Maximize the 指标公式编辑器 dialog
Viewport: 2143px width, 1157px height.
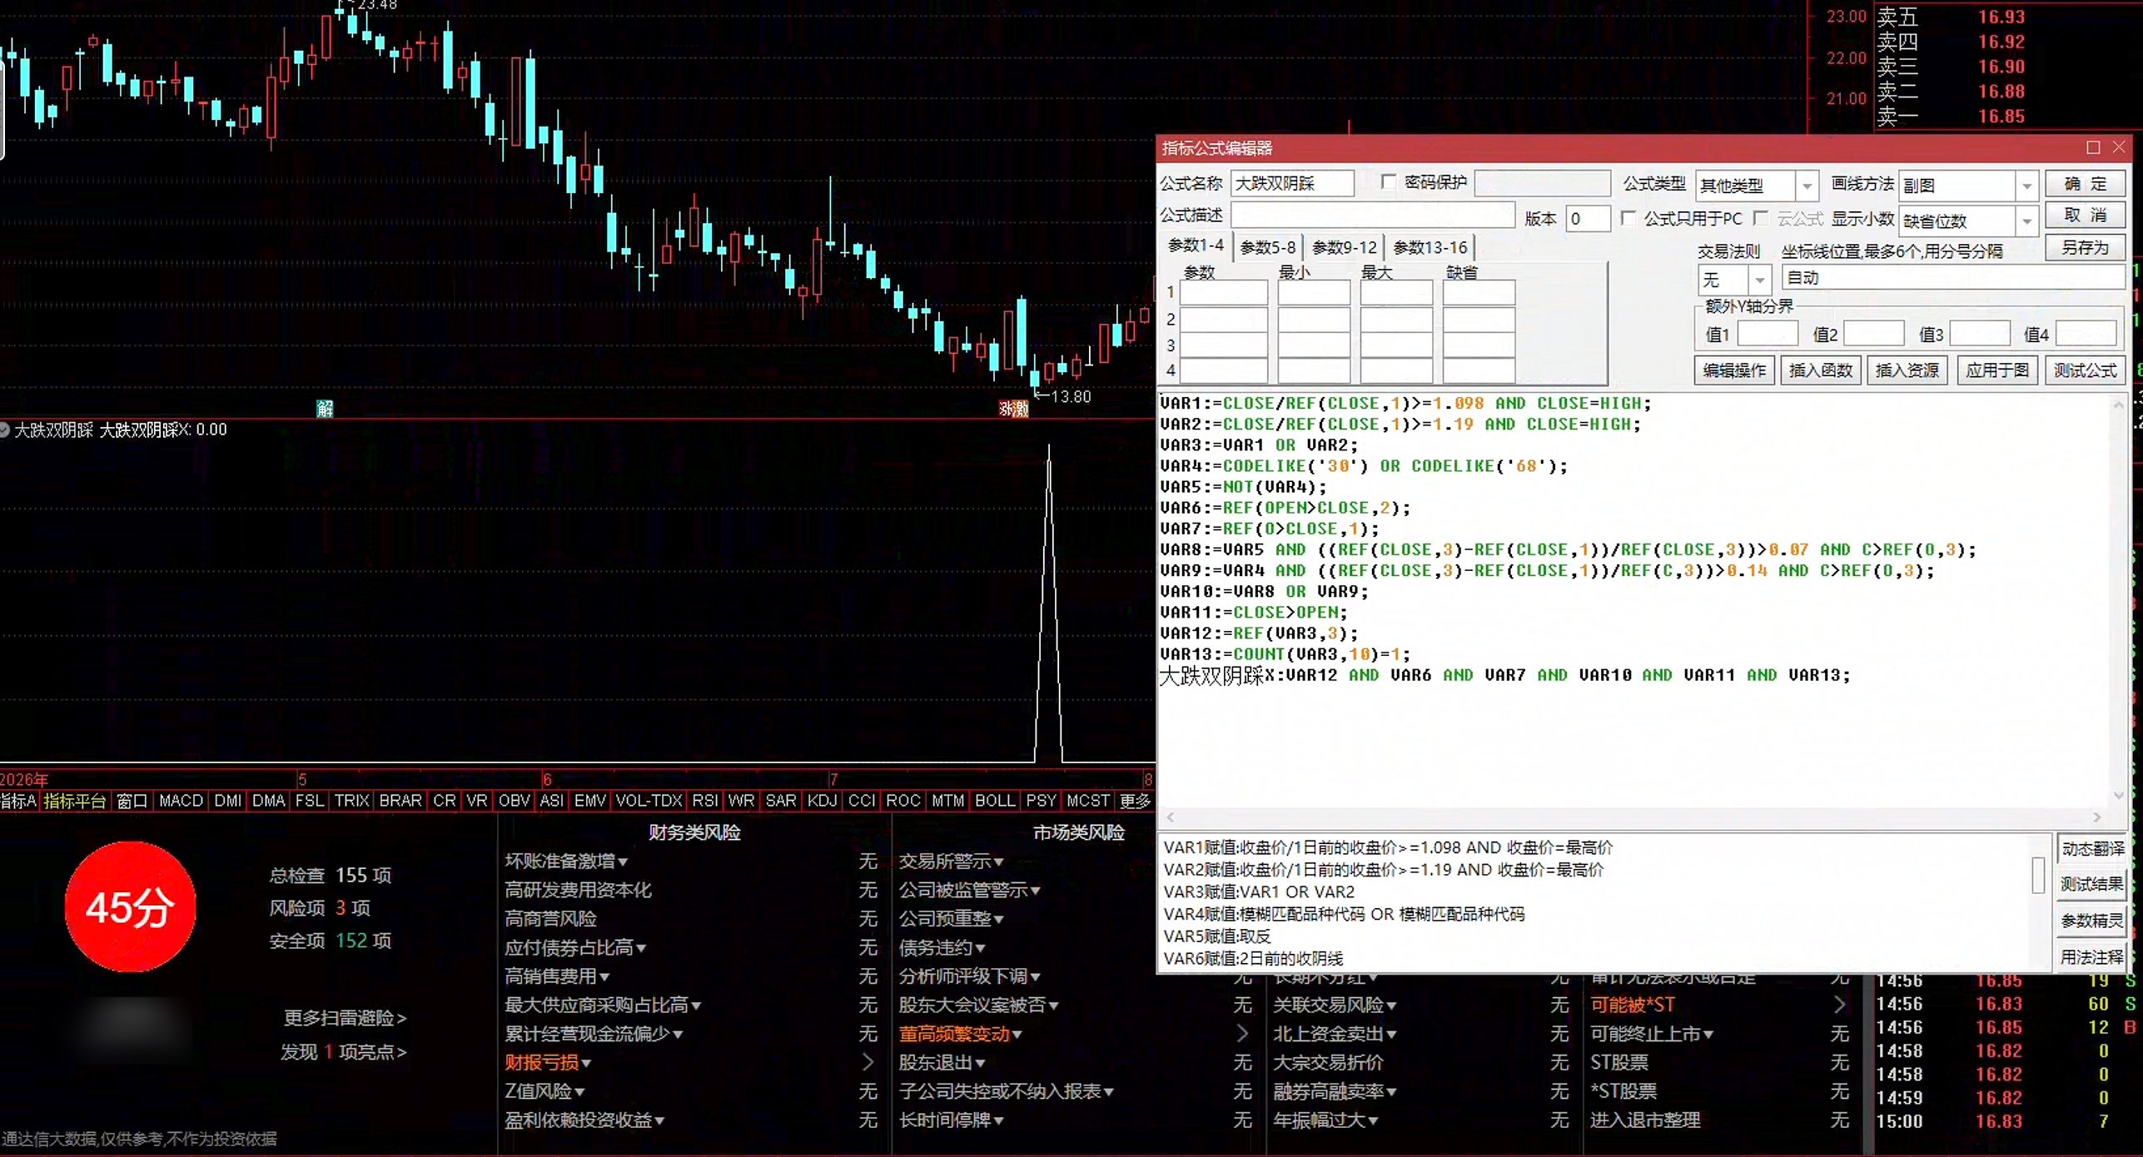2093,147
